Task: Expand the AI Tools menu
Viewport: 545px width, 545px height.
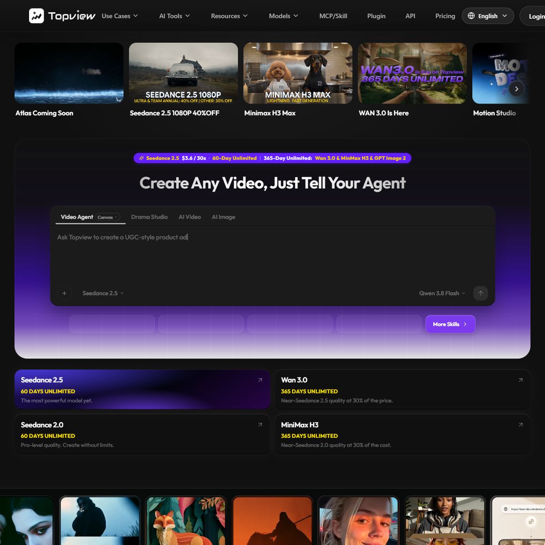Action: tap(174, 16)
